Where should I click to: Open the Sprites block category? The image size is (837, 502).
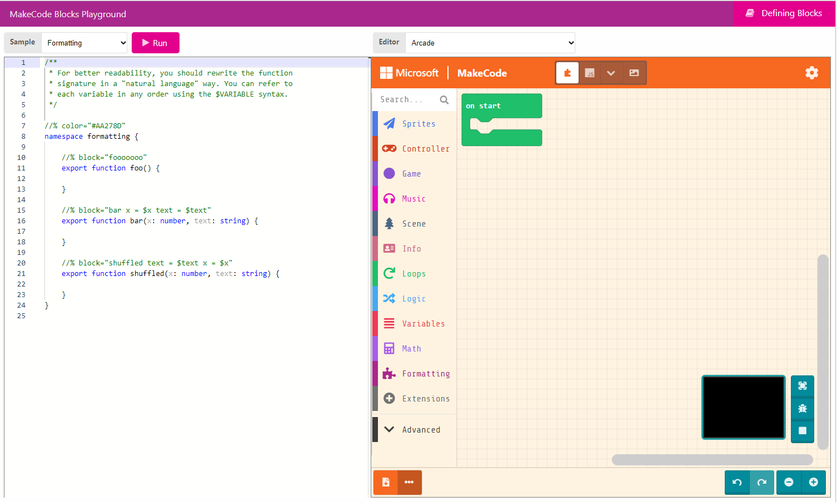coord(419,123)
